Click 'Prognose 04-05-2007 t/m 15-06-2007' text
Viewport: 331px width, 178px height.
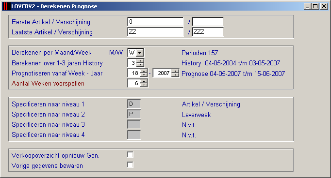coord(233,74)
